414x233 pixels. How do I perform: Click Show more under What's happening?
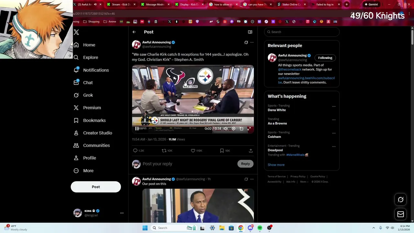click(276, 165)
